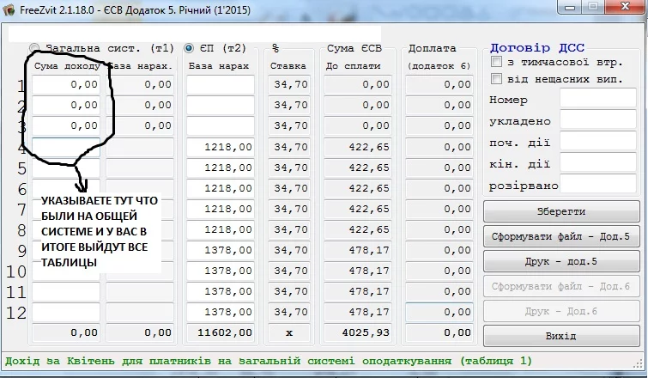Click Загальна База нарах 0,00 in row 2
Image resolution: width=648 pixels, height=378 pixels.
(140, 106)
